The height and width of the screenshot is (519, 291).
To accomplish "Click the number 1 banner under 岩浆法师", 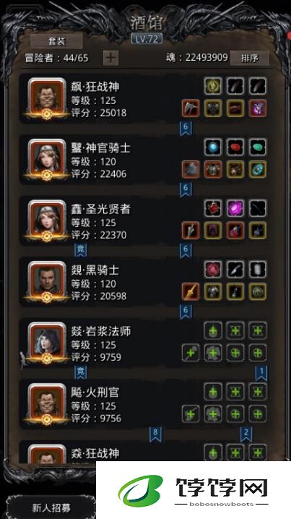I will [261, 372].
